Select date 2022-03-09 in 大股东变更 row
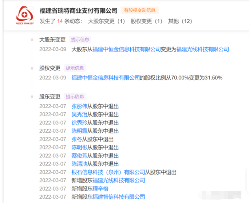This screenshot has width=249, height=203. (x=53, y=49)
